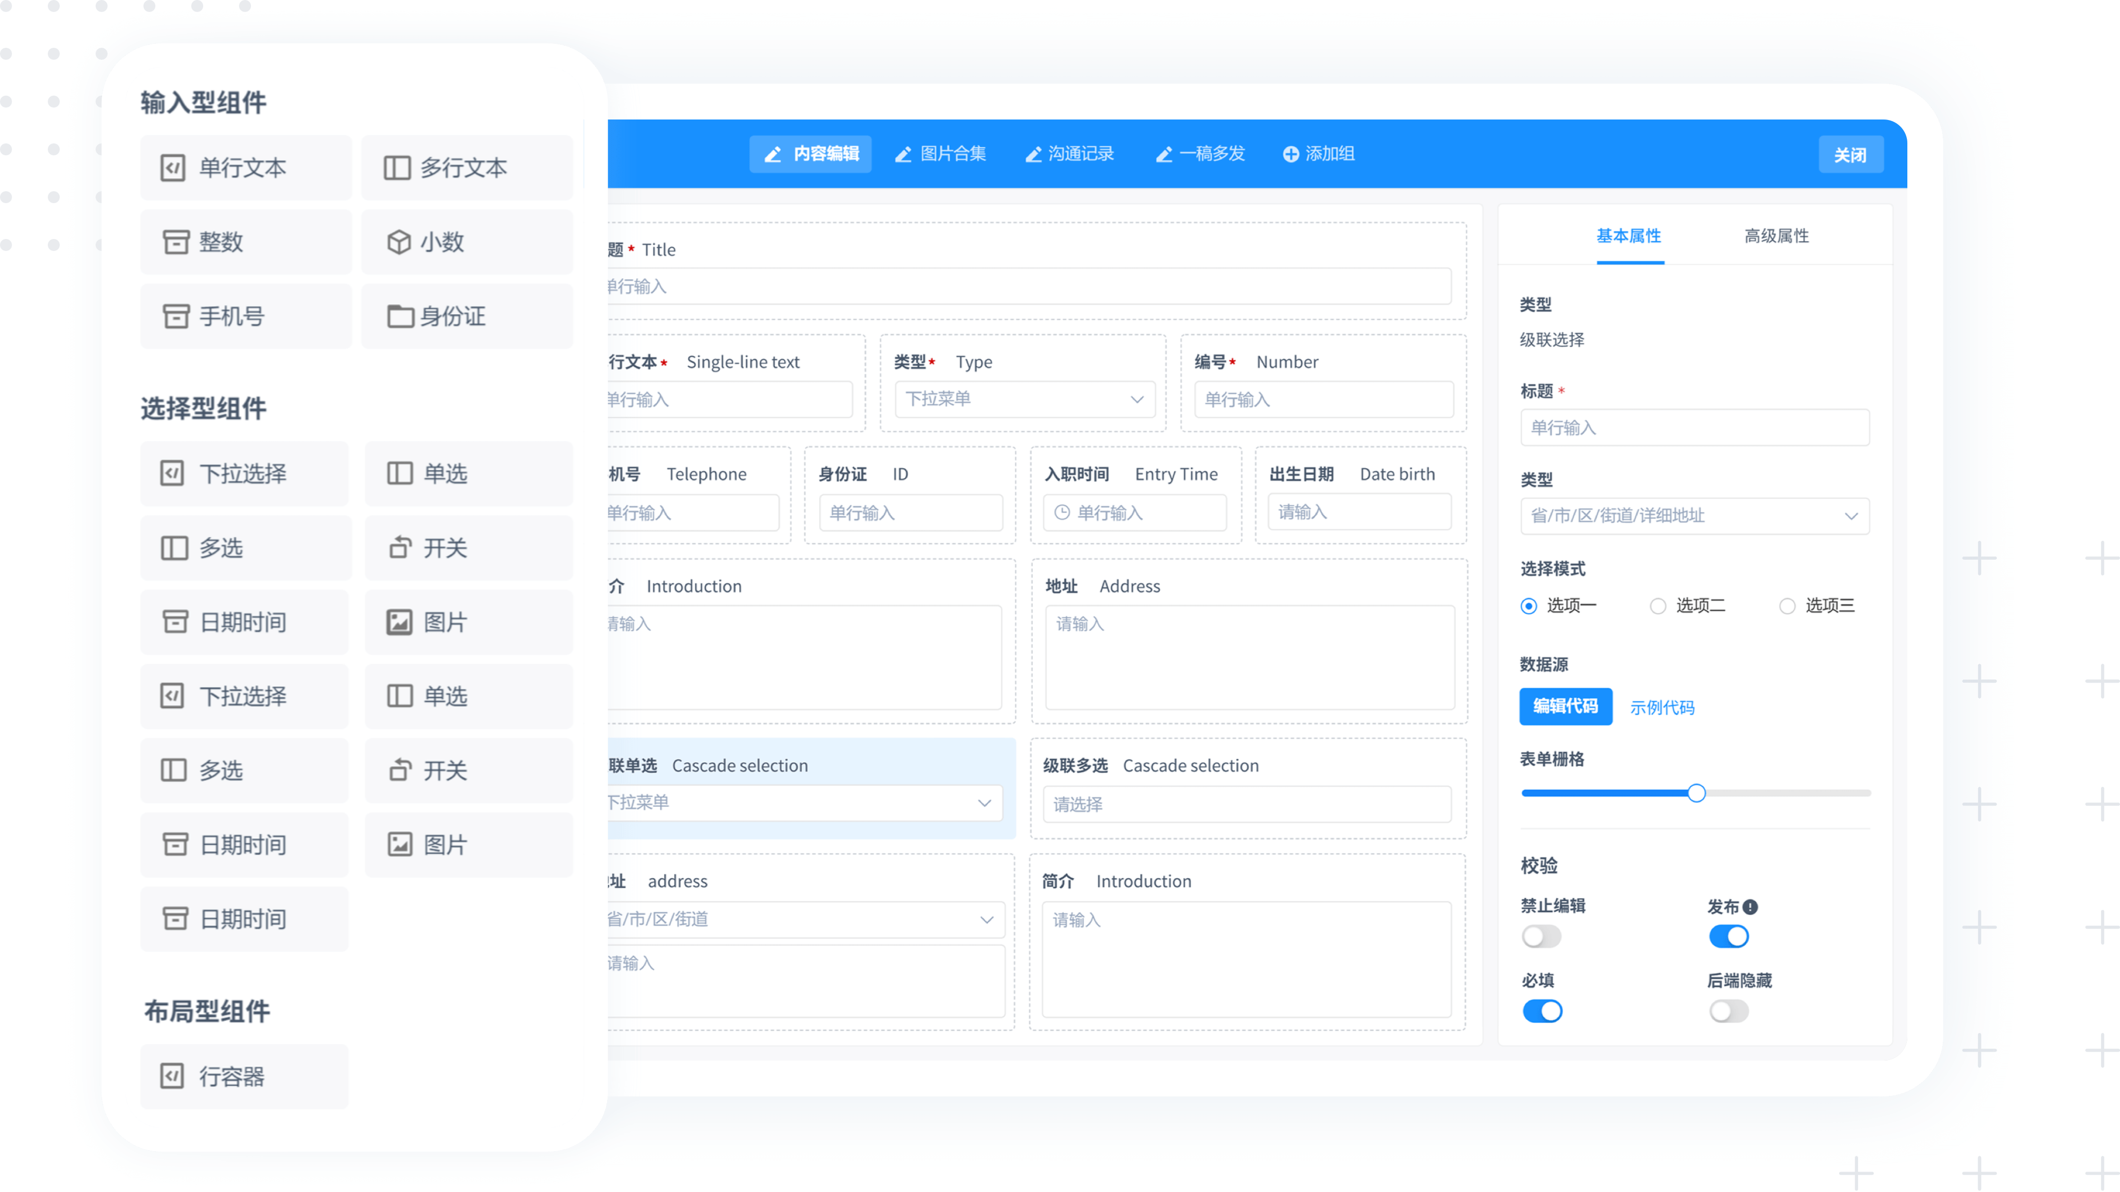
Task: Select the 选项二 radio button
Action: 1657,606
